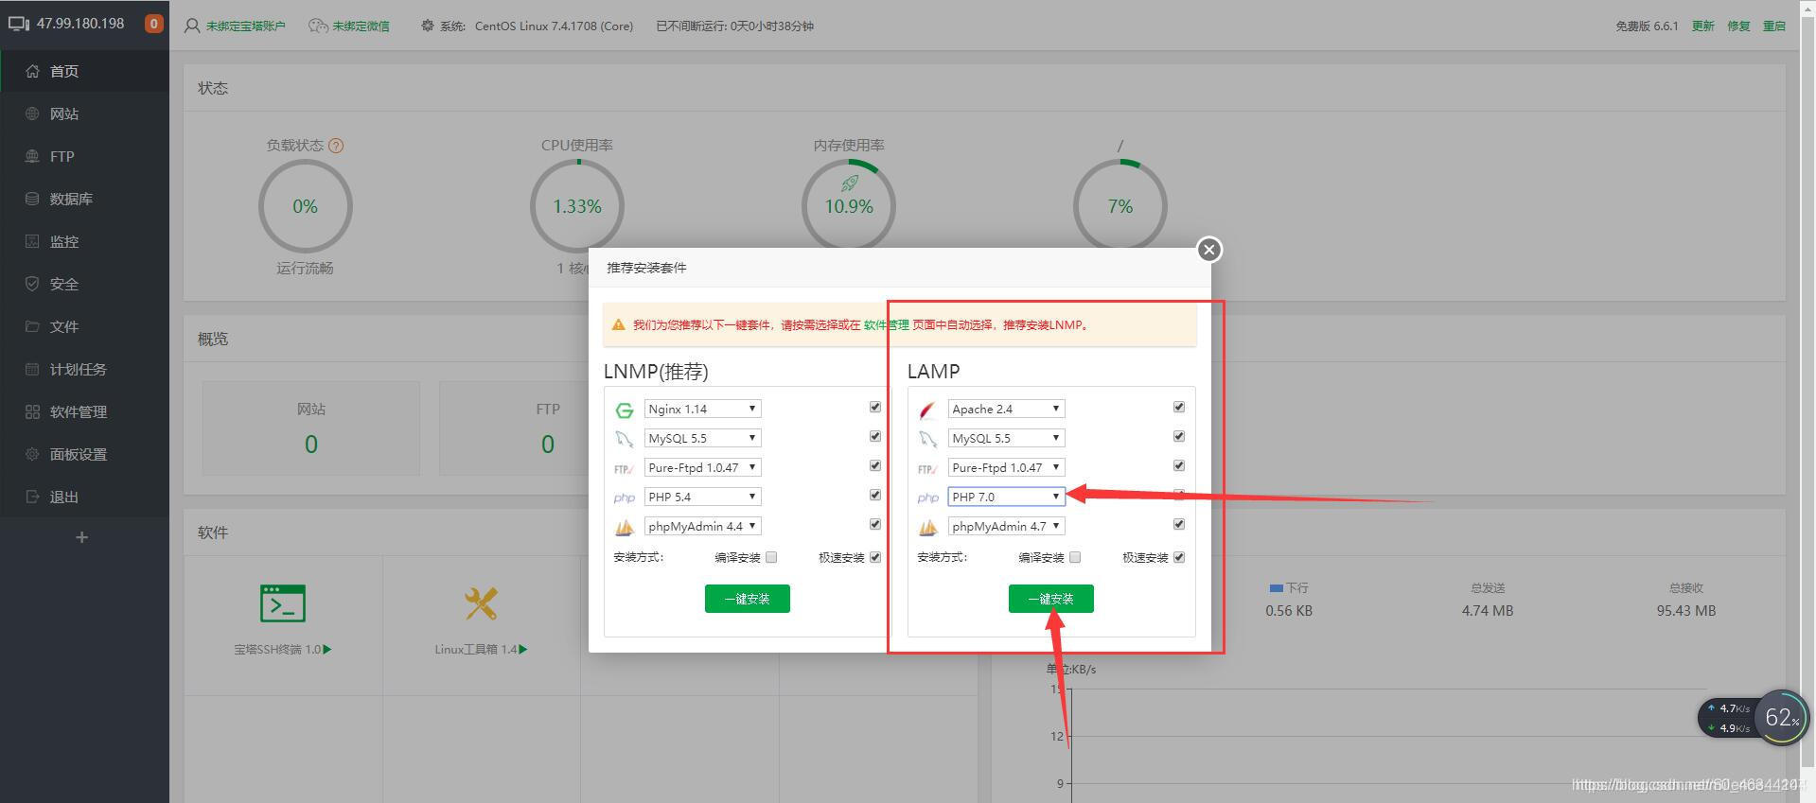Click the 内存使用率 10.9% gauge

849,206
